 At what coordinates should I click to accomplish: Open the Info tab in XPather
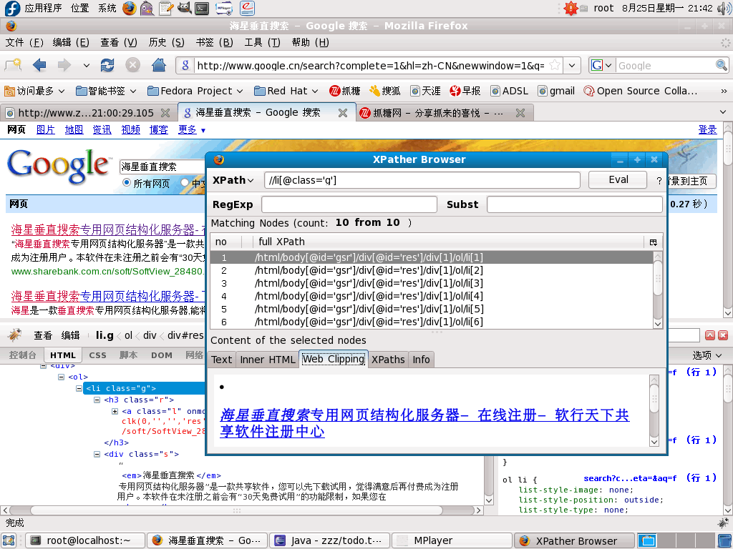click(421, 360)
